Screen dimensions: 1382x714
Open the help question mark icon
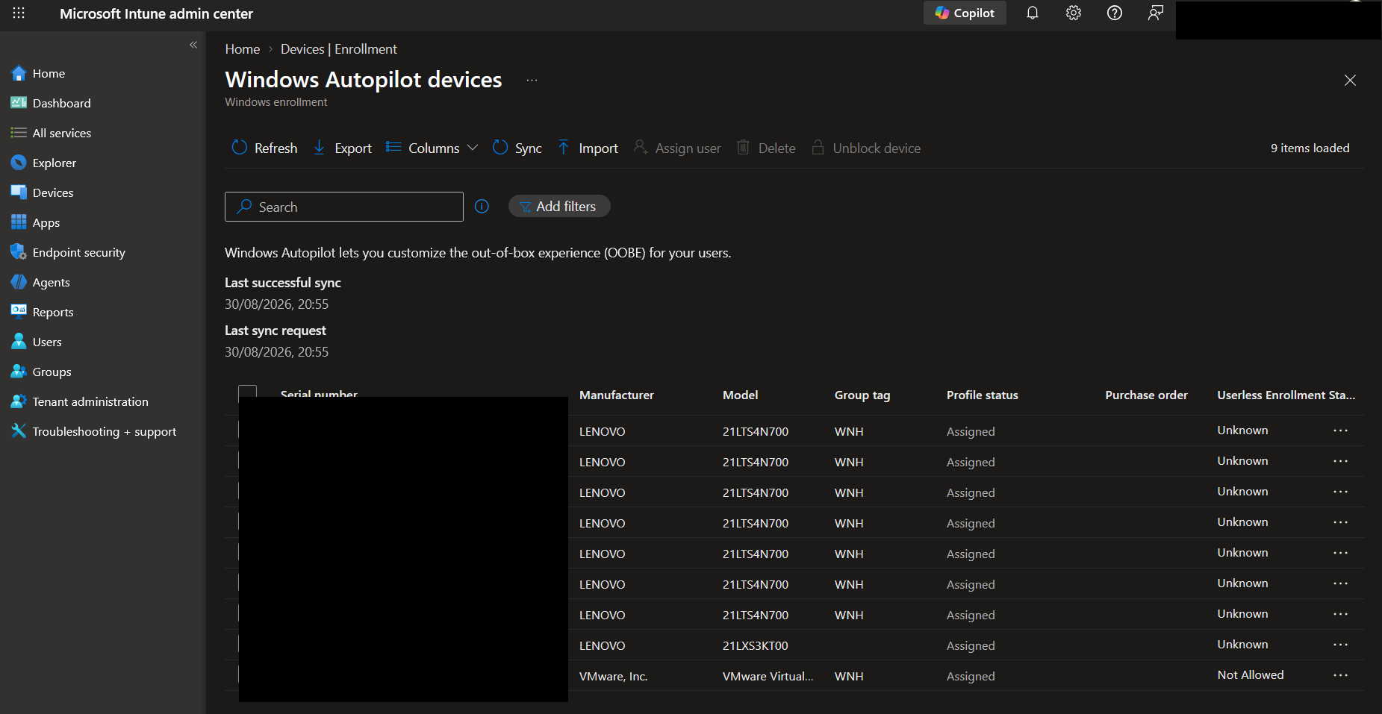(x=1115, y=13)
